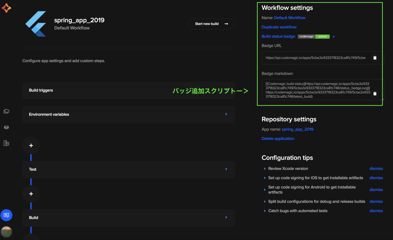
Task: Copy the Badge markdown using the clipboard icon
Action: 375,94
